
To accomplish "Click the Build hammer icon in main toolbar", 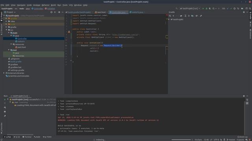I will (177, 9).
